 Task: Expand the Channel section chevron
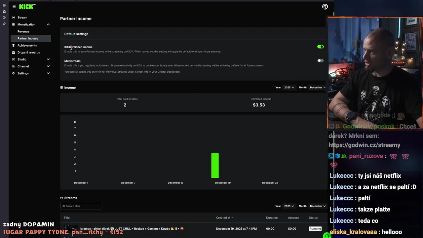pyautogui.click(x=48, y=66)
